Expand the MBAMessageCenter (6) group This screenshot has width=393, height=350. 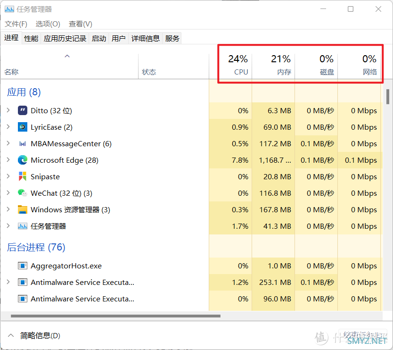(8, 143)
